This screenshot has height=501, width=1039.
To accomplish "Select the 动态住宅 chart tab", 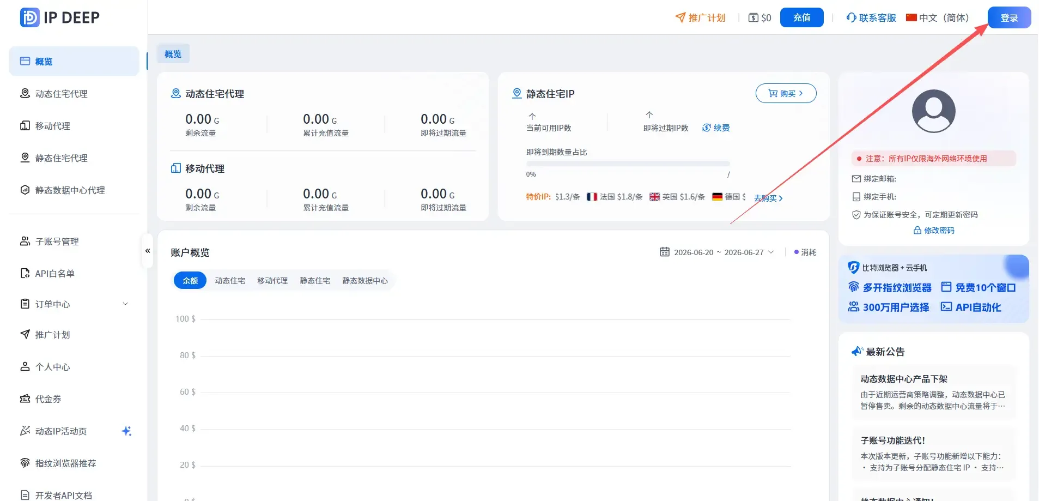I will pyautogui.click(x=230, y=280).
